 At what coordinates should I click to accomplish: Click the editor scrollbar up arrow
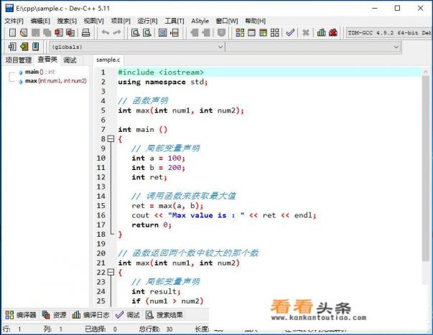pyautogui.click(x=426, y=72)
